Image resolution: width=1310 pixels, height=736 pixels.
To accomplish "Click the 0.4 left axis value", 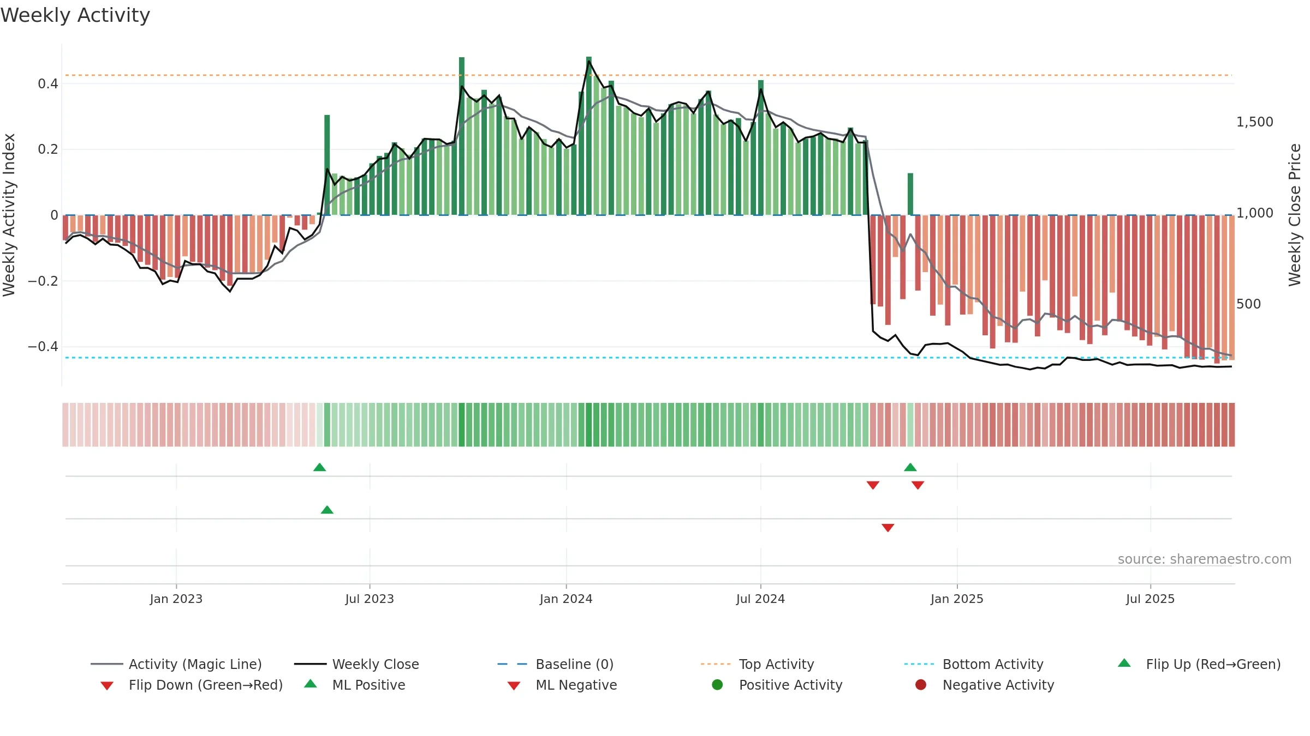I will click(48, 84).
